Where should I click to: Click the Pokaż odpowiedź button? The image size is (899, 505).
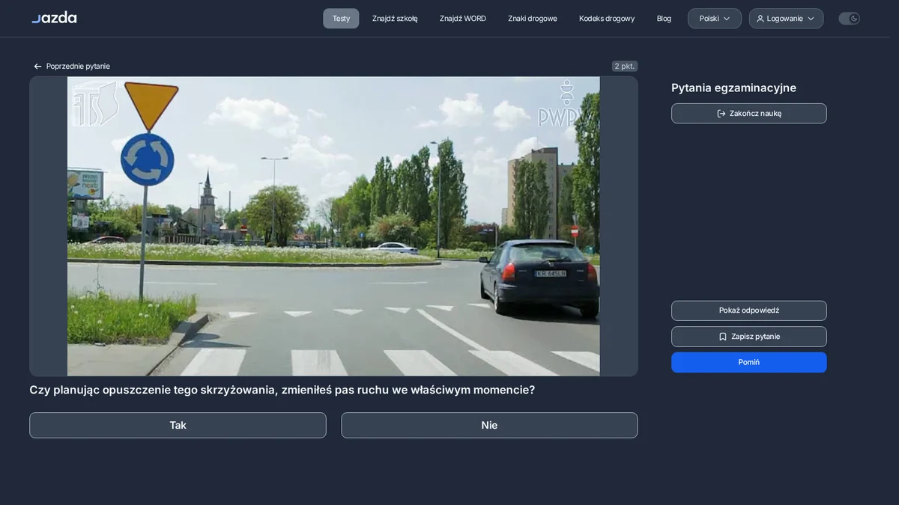point(749,310)
